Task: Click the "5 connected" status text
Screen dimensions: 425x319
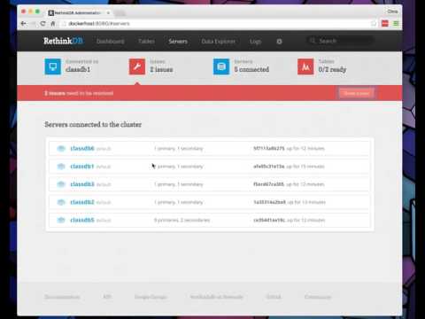Action: (251, 69)
